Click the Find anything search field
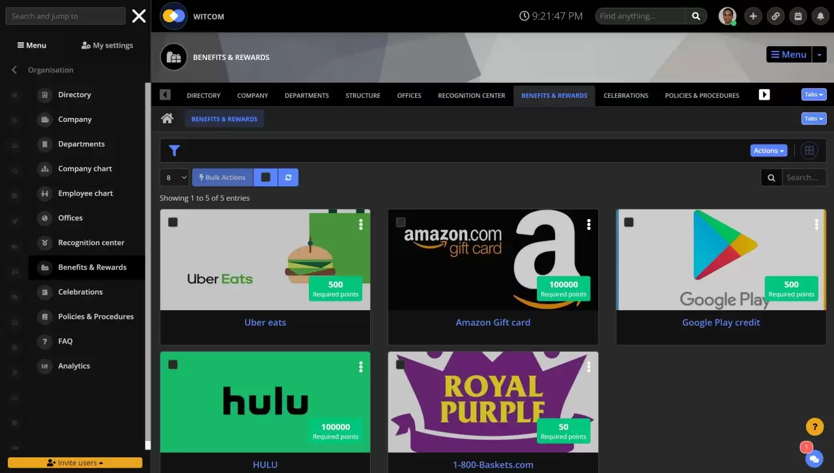Viewport: 834px width, 473px height. point(640,16)
